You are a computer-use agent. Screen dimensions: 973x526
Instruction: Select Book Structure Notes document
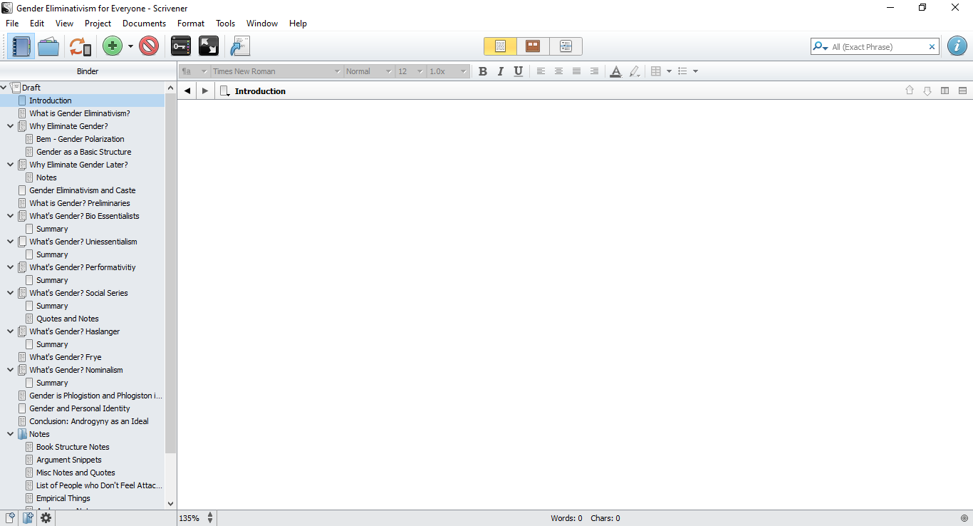point(73,447)
